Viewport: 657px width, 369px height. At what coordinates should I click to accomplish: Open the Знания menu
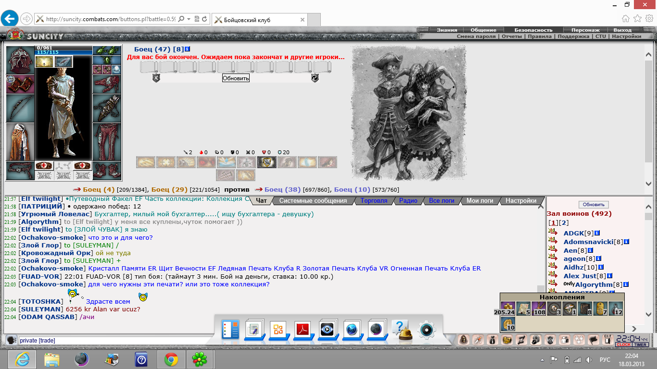click(447, 30)
